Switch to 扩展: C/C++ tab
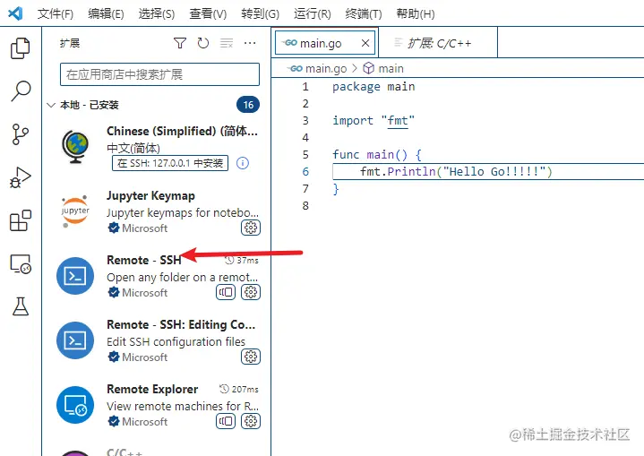 438,43
